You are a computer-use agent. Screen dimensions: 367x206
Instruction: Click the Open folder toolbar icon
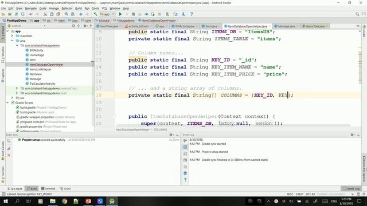tap(3, 14)
